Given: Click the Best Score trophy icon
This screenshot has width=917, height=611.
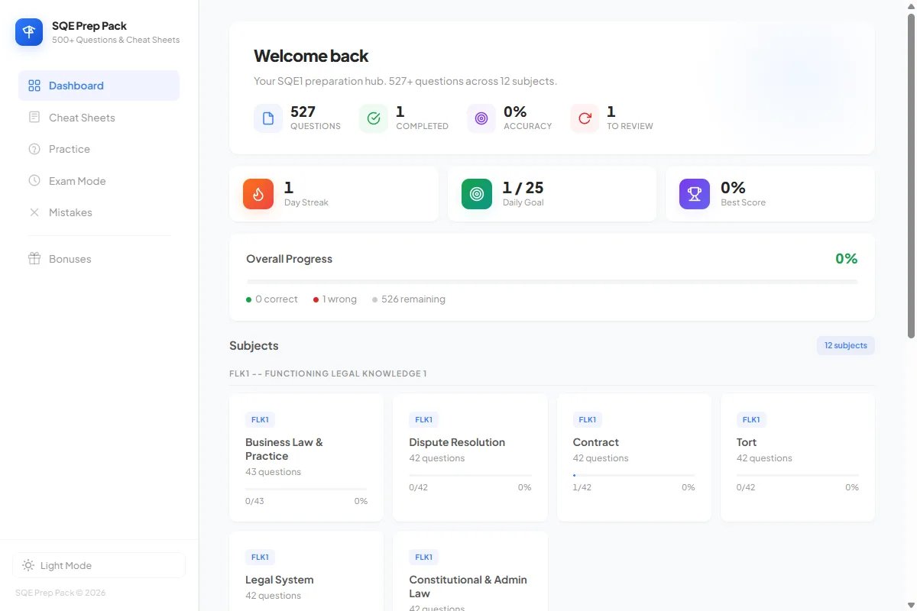Looking at the screenshot, I should click(695, 194).
